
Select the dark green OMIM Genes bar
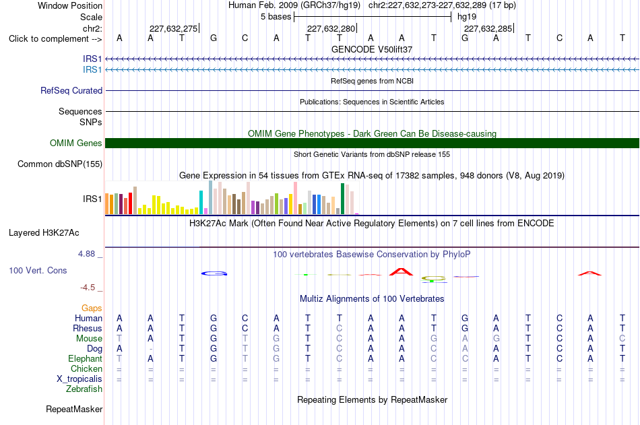372,143
